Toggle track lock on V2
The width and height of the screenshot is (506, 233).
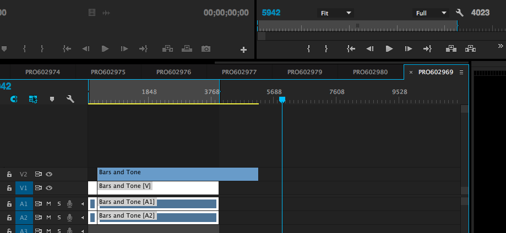[9, 174]
